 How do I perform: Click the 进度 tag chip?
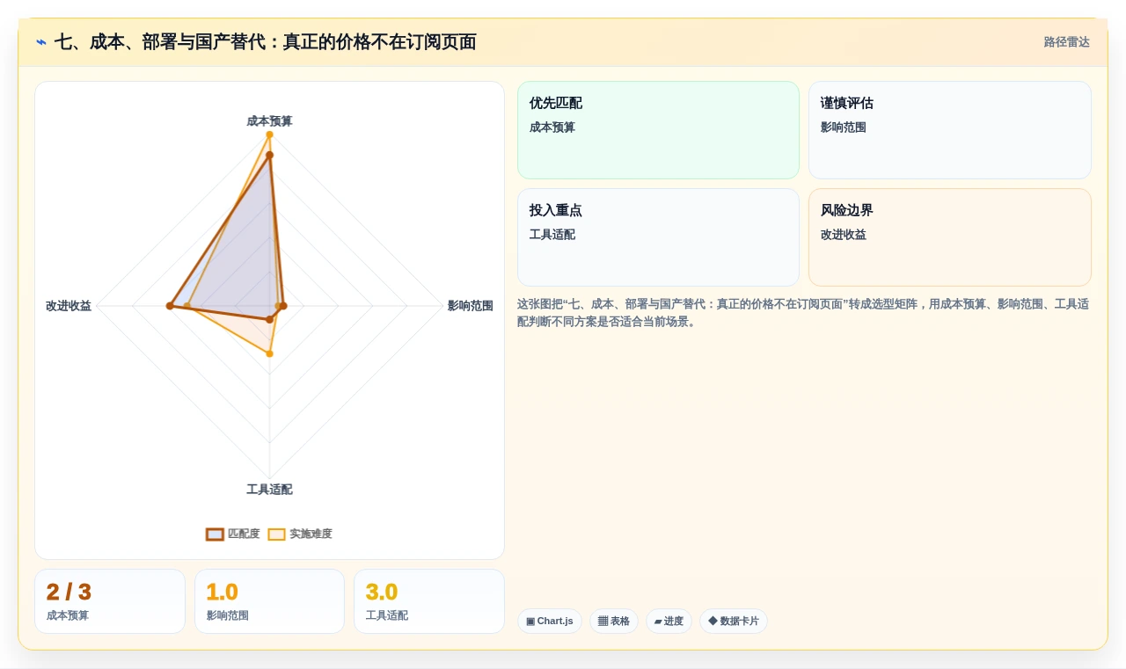click(669, 622)
